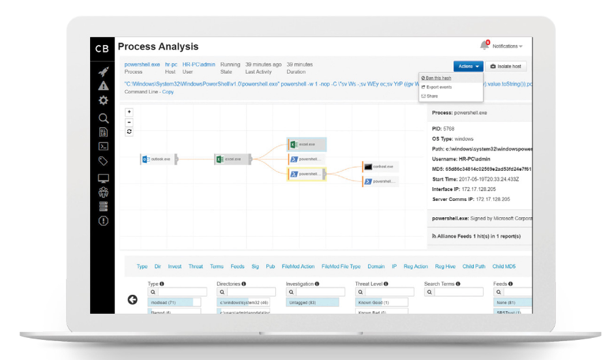This screenshot has height=360, width=616.
Task: Click the magnifying glass search icon in sidebar
Action: [103, 118]
